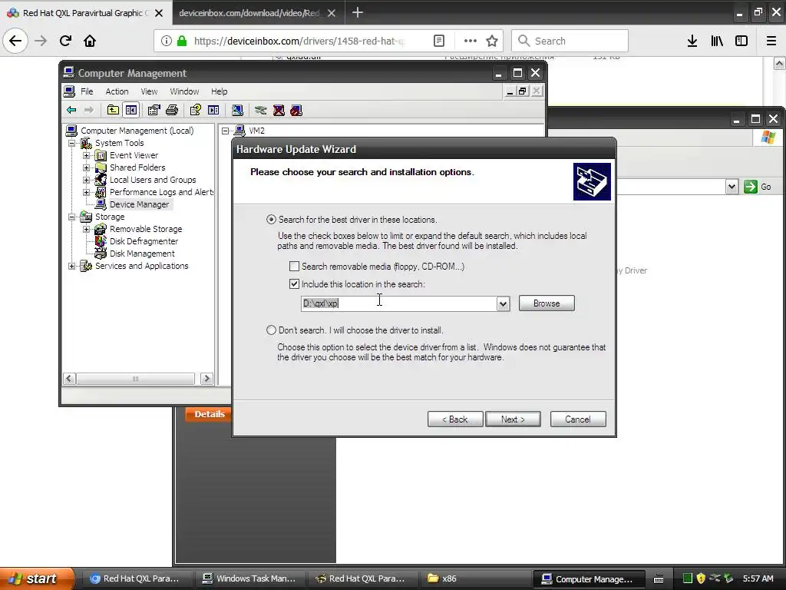Open View menu
The image size is (786, 590).
tap(149, 91)
